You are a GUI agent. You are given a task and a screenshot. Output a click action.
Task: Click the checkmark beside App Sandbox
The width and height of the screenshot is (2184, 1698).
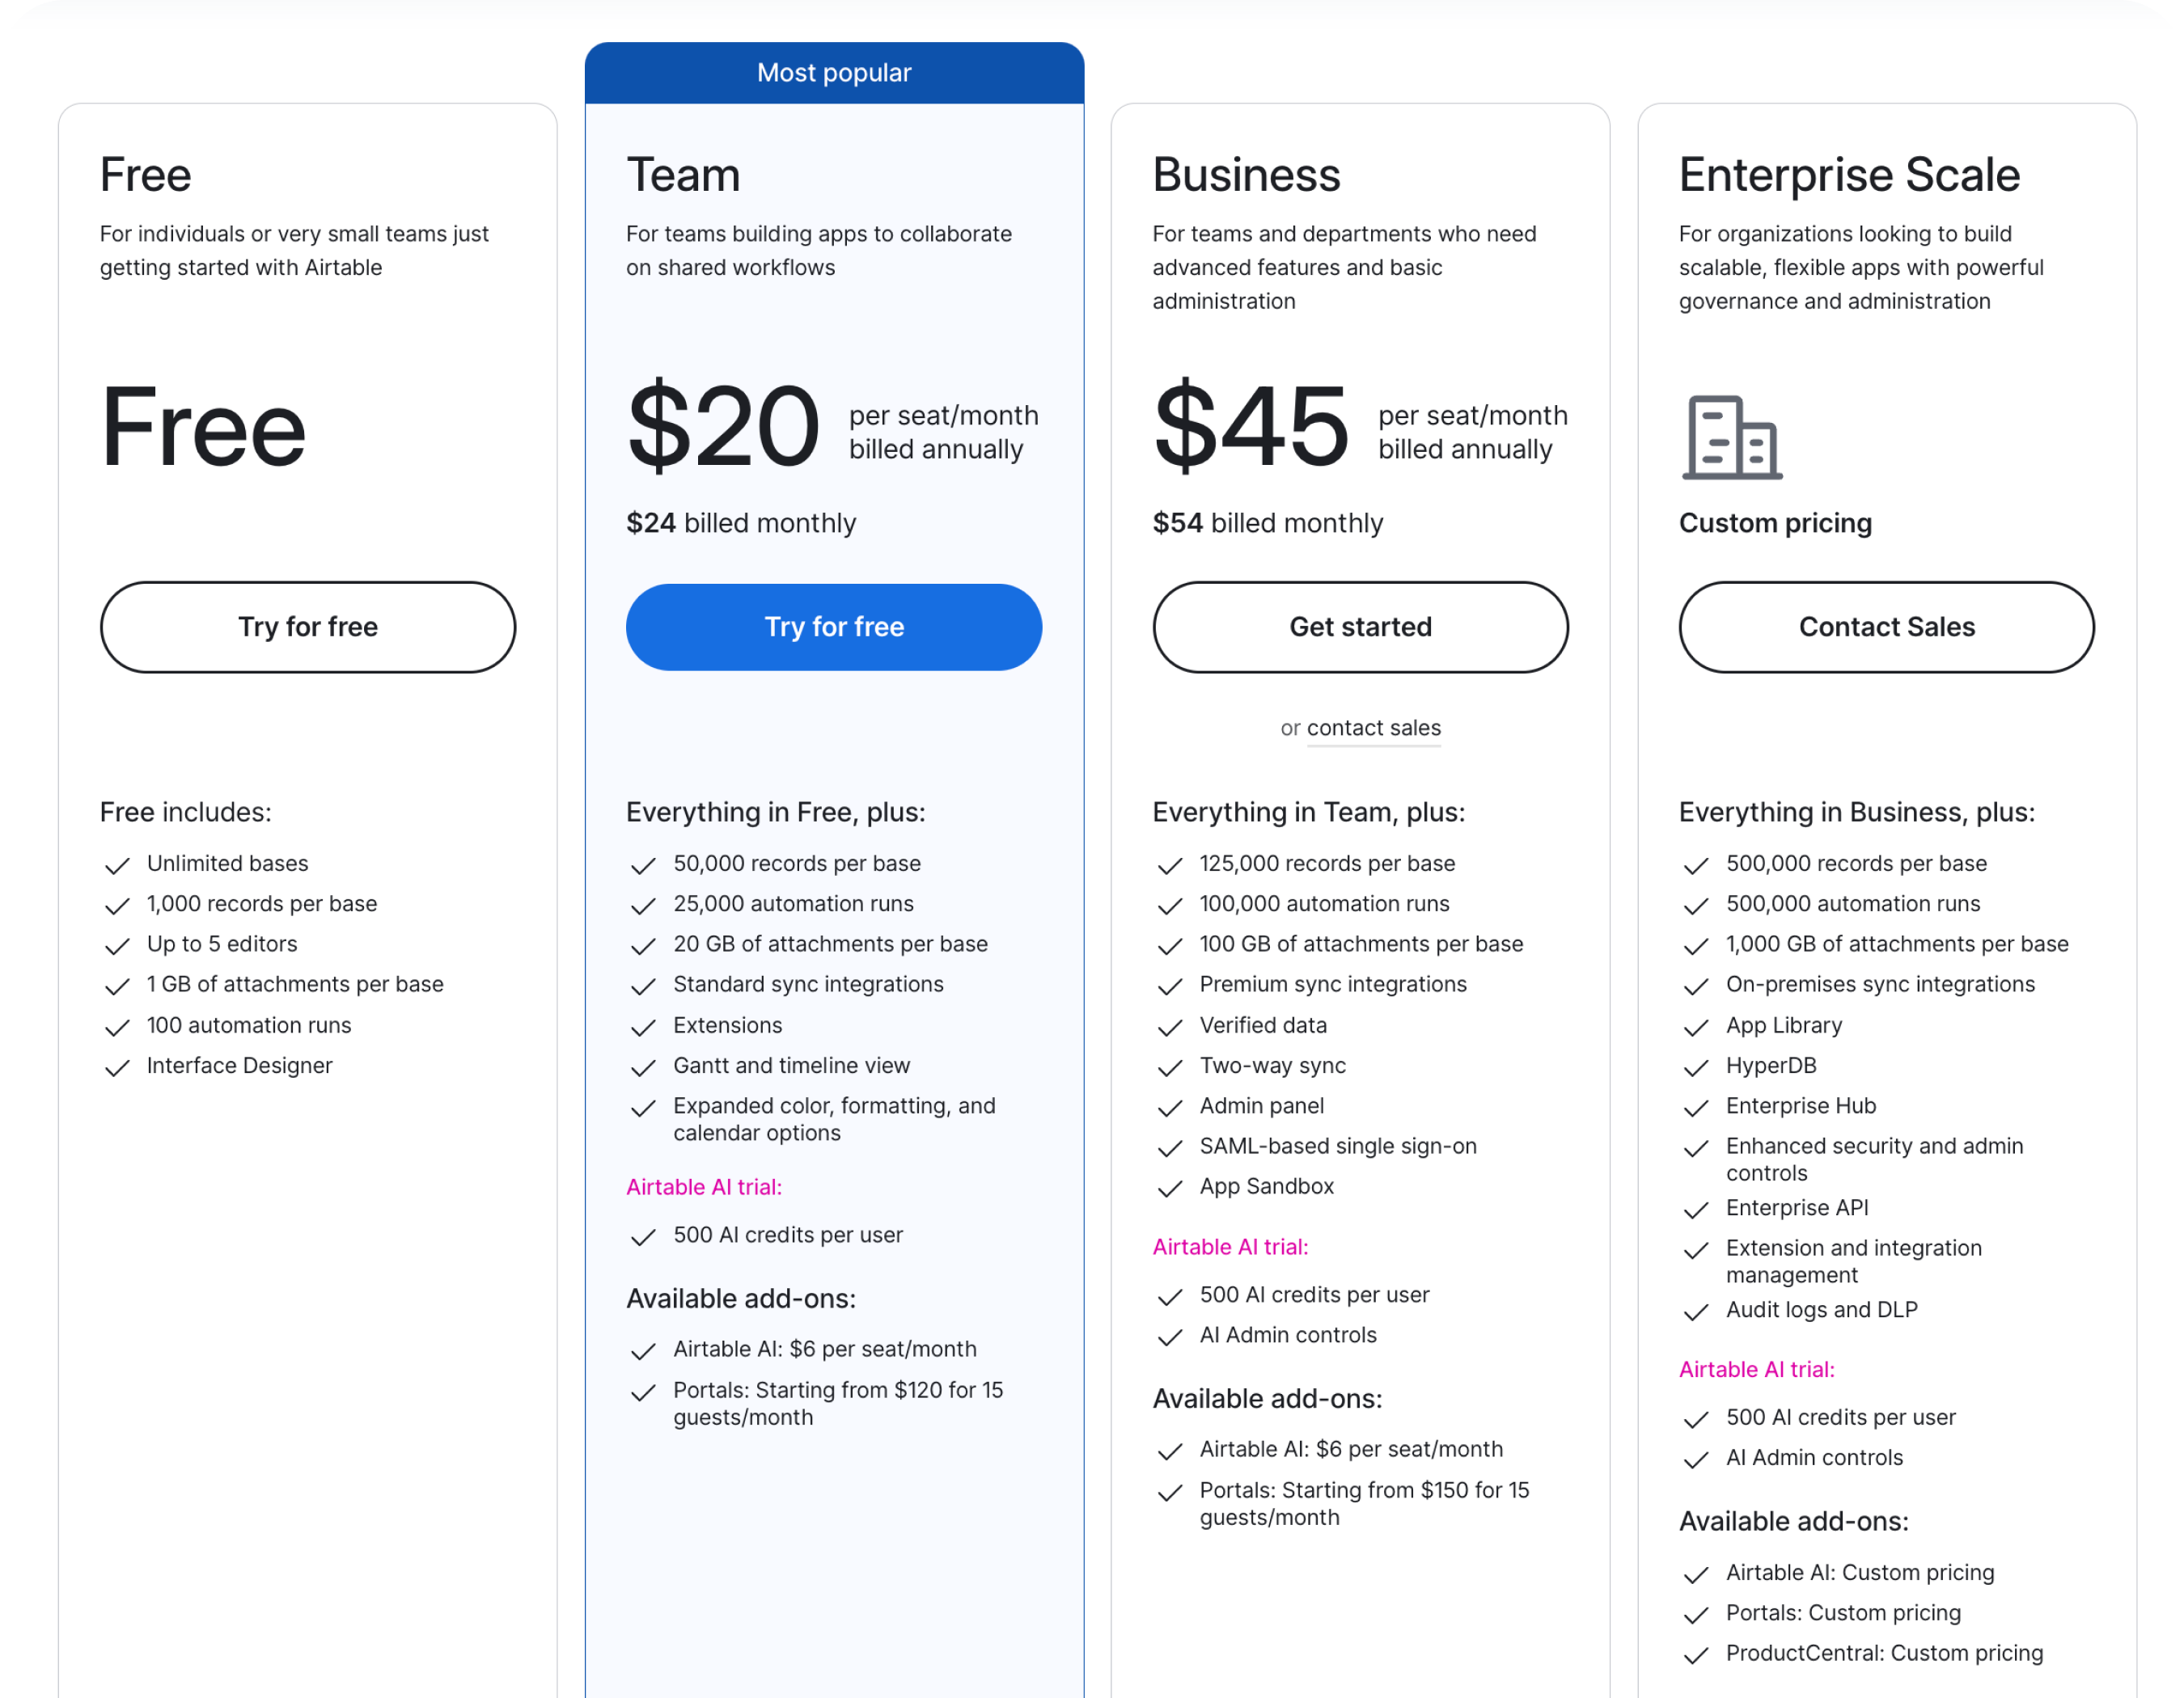point(1171,1189)
